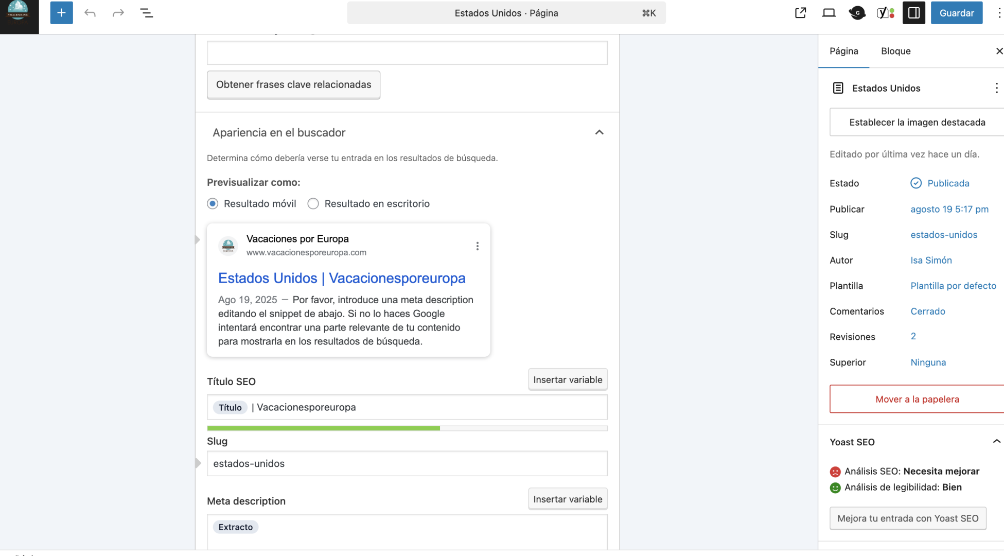Image resolution: width=1004 pixels, height=556 pixels.
Task: Switch to the Página tab
Action: tap(843, 51)
